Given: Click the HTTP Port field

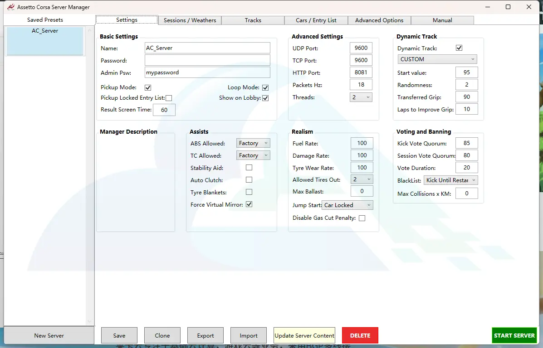Looking at the screenshot, I should coord(361,72).
